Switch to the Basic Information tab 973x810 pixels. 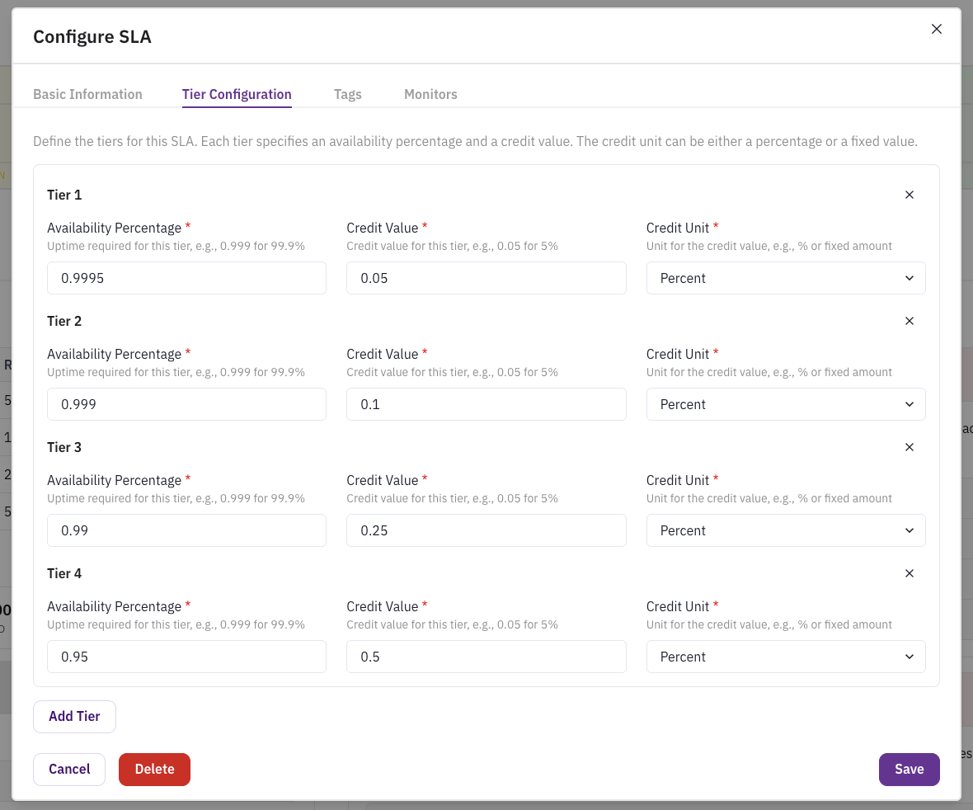pos(87,95)
